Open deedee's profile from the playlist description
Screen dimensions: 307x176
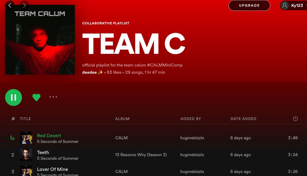point(89,72)
